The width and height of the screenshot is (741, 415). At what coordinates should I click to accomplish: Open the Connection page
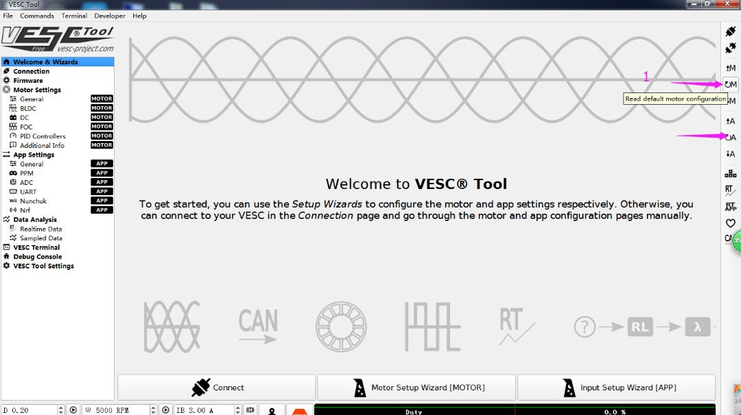[x=58, y=71]
